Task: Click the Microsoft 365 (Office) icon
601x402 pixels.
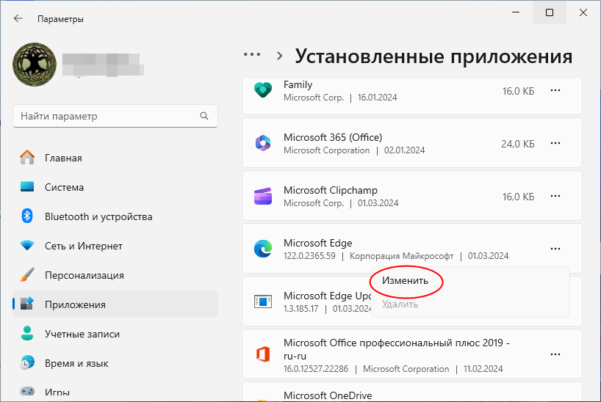Action: pos(263,143)
